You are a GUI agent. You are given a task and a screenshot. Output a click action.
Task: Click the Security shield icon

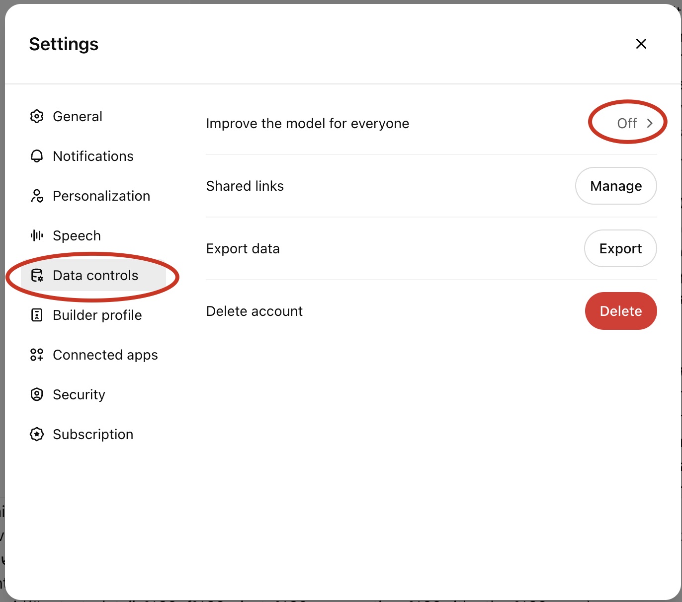click(37, 394)
